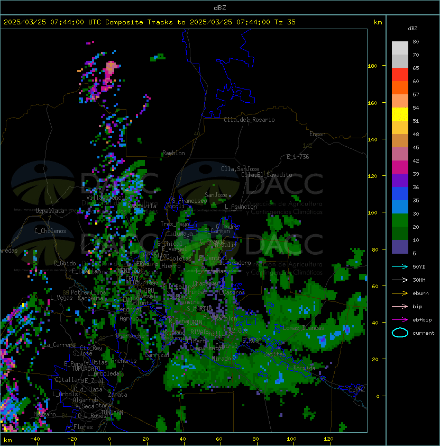Click the 'Clla.del_Rosario' map label
Image resolution: width=440 pixels, height=446 pixels.
tap(249, 120)
